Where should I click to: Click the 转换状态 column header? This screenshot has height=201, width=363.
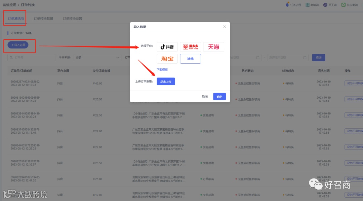click(x=288, y=71)
